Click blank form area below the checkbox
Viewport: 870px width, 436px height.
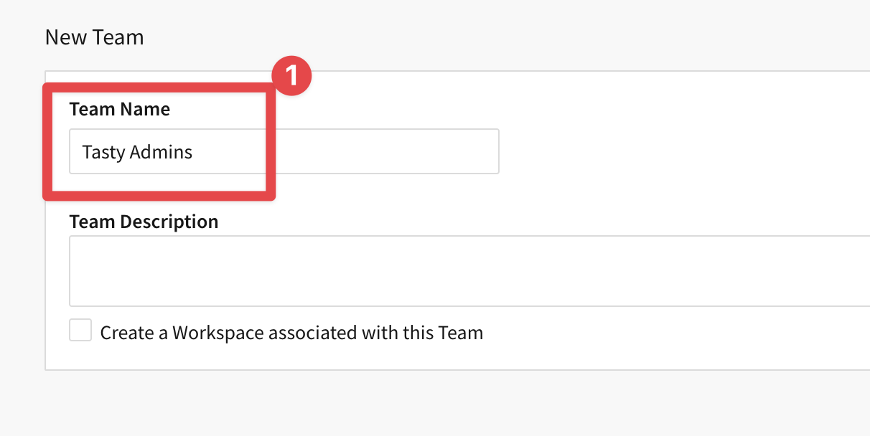(x=431, y=356)
